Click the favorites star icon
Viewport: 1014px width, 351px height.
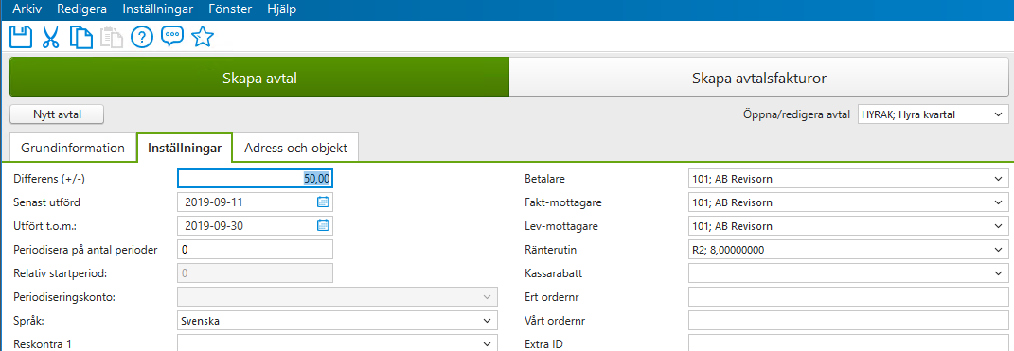[x=203, y=37]
